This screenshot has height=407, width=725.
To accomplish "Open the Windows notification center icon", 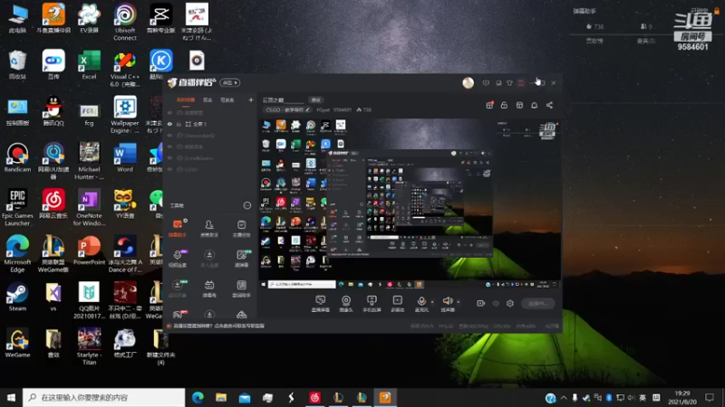I will point(710,398).
